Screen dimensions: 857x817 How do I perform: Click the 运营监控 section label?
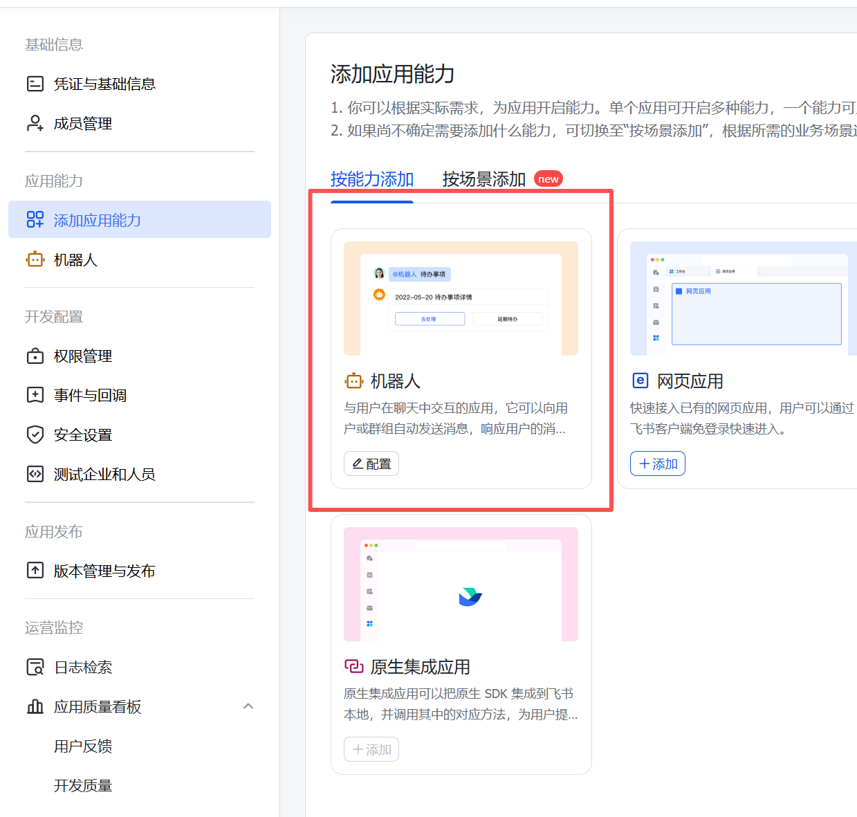click(54, 627)
